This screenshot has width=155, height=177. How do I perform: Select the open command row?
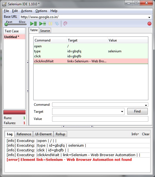91,46
